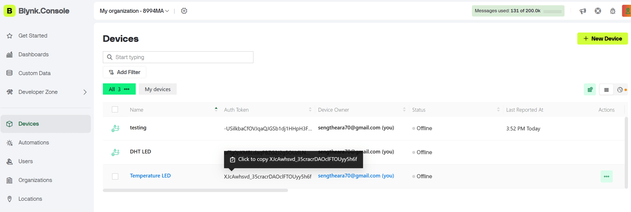Screen dimensions: 631x212
Task: Toggle the select-all devices checkbox
Action: pos(115,110)
